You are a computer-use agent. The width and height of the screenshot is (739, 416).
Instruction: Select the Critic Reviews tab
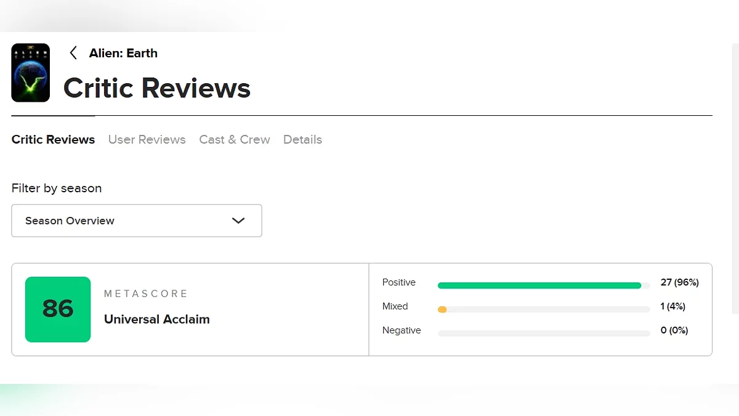(x=53, y=139)
